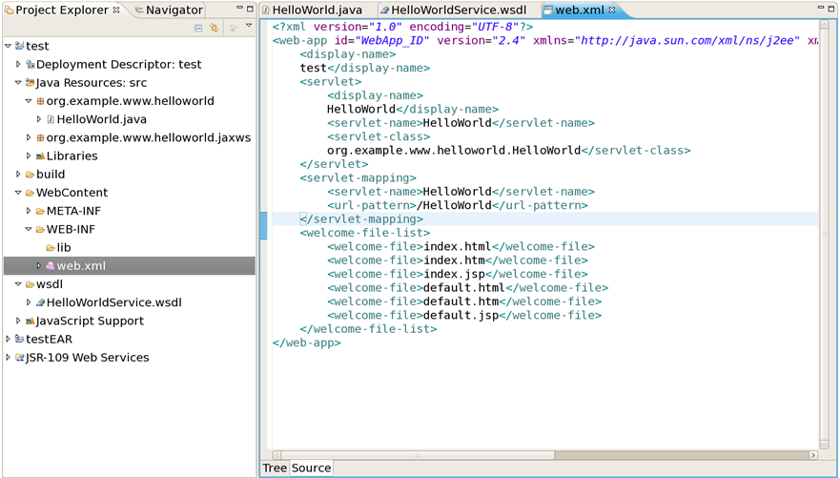Toggle Link with Editor in Project Explorer

pos(214,28)
